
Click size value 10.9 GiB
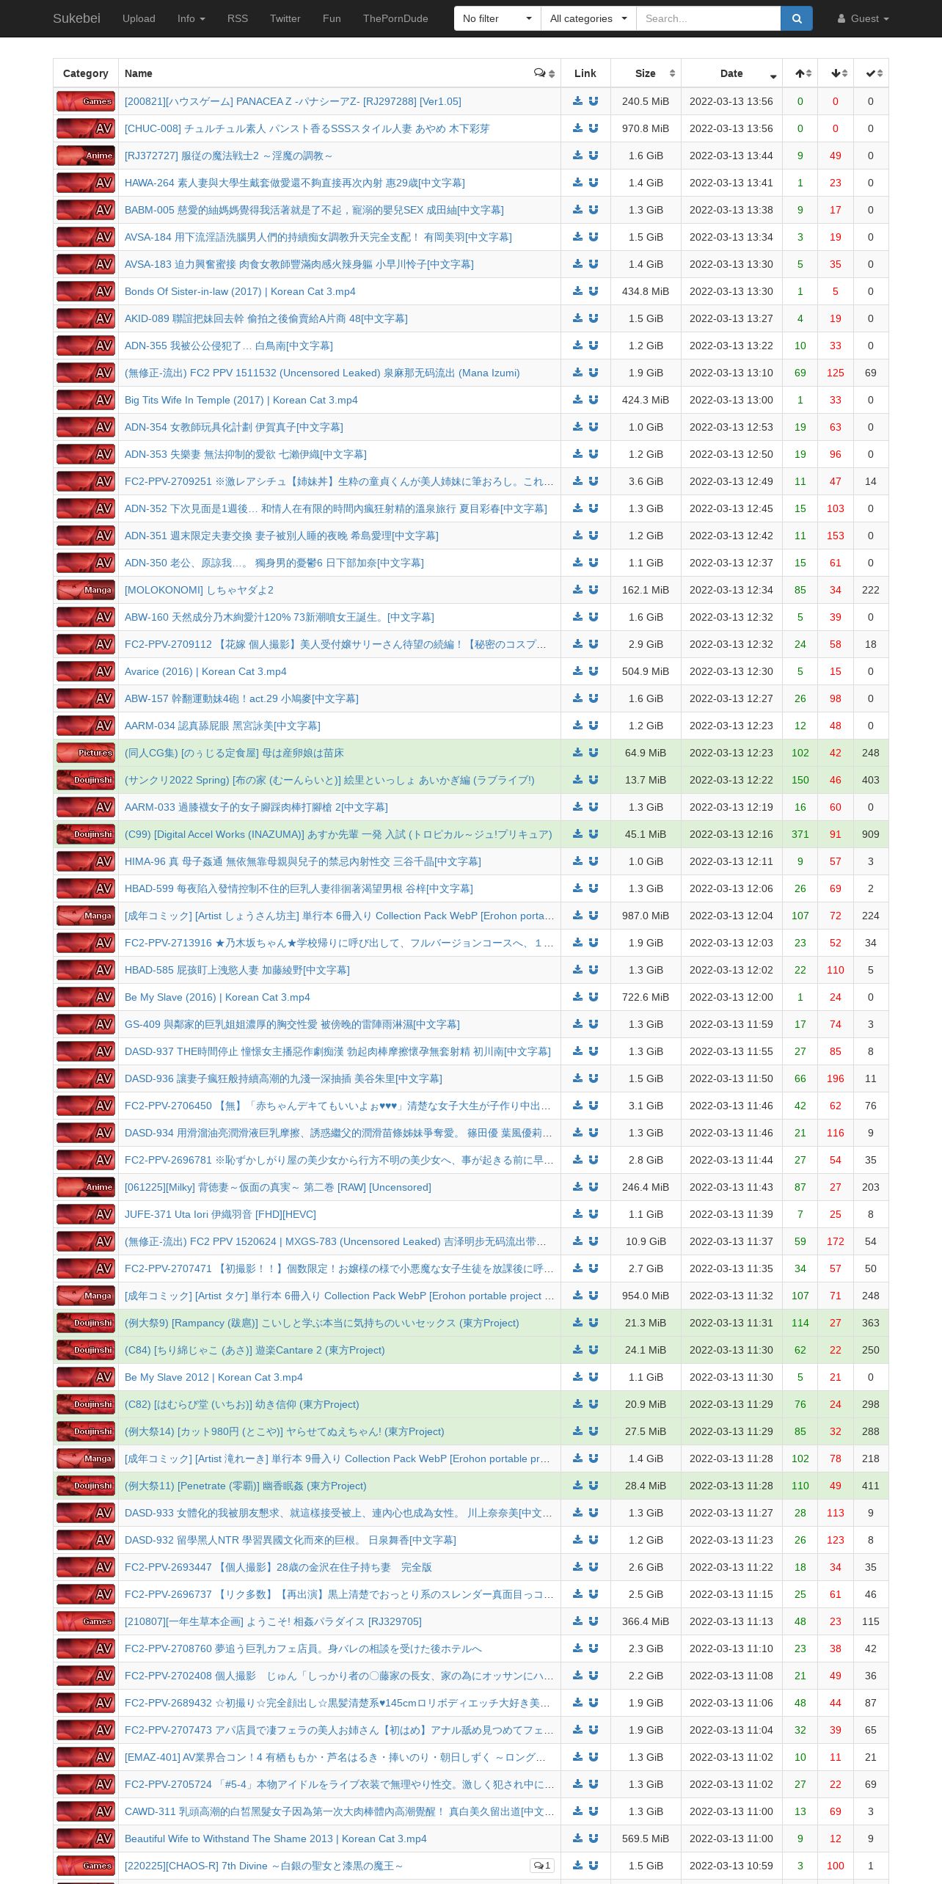click(x=646, y=1241)
